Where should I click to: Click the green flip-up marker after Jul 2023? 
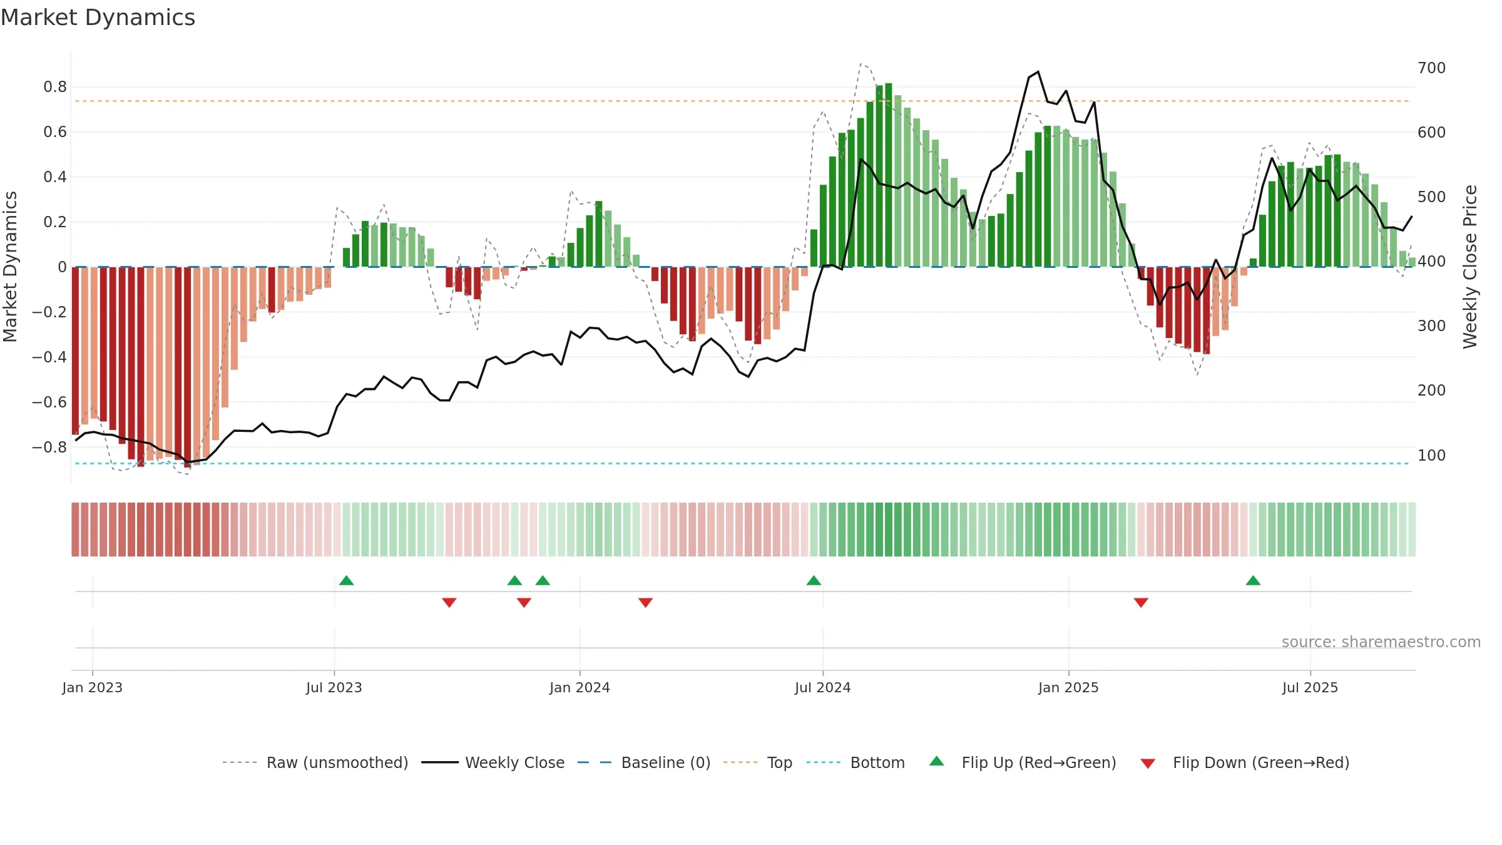346,580
